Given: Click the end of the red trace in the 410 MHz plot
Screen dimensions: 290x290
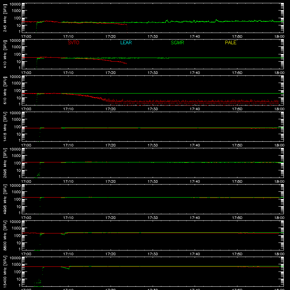Looking at the screenshot, I should pos(127,63).
